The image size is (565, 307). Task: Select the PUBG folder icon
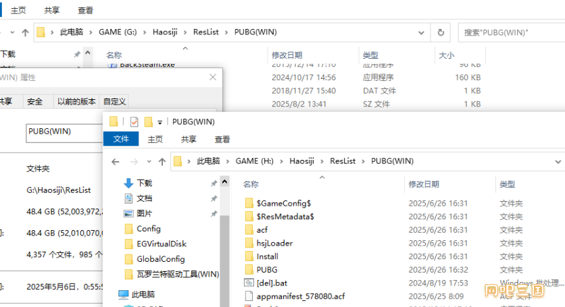pos(249,270)
